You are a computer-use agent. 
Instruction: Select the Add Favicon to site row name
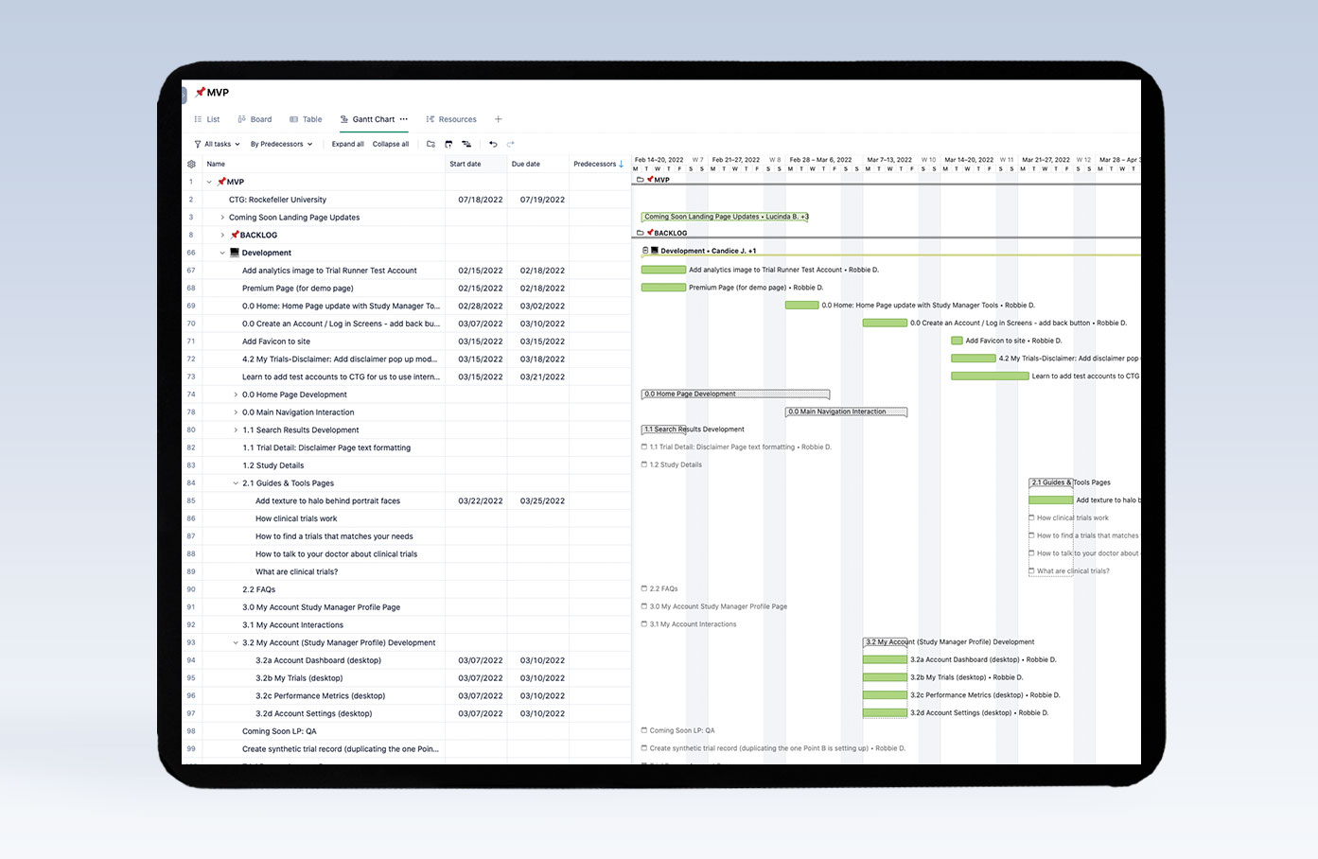pyautogui.click(x=276, y=342)
